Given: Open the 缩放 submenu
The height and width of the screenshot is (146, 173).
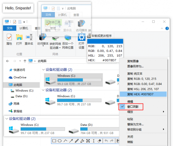Looking at the screenshot, I should click(x=143, y=112).
